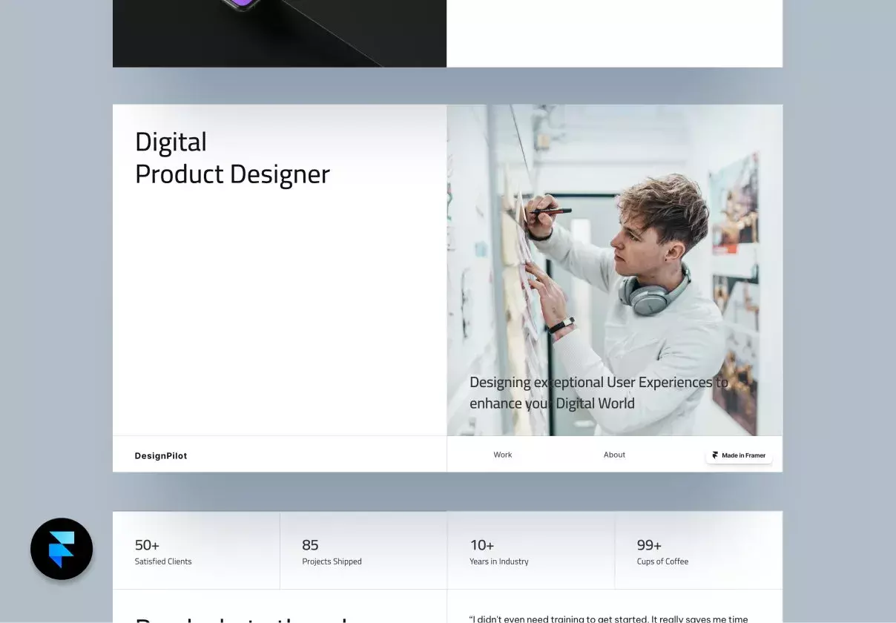Click the 85 Projects Shipped stat

332,552
